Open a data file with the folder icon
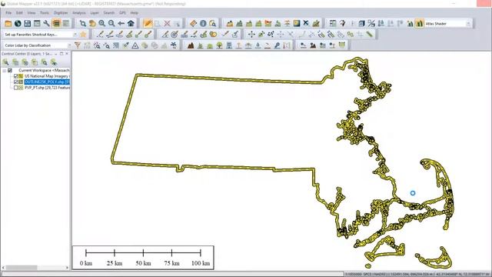Viewport: 492px width, 277px height. 8,24
